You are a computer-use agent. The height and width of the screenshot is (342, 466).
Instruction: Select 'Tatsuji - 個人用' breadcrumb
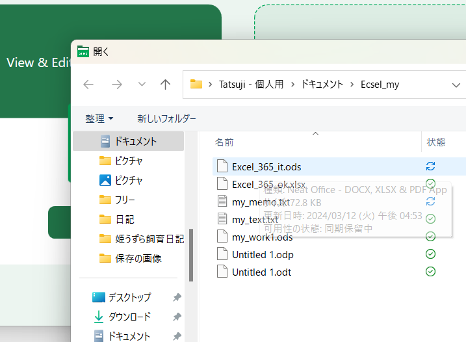tap(251, 85)
